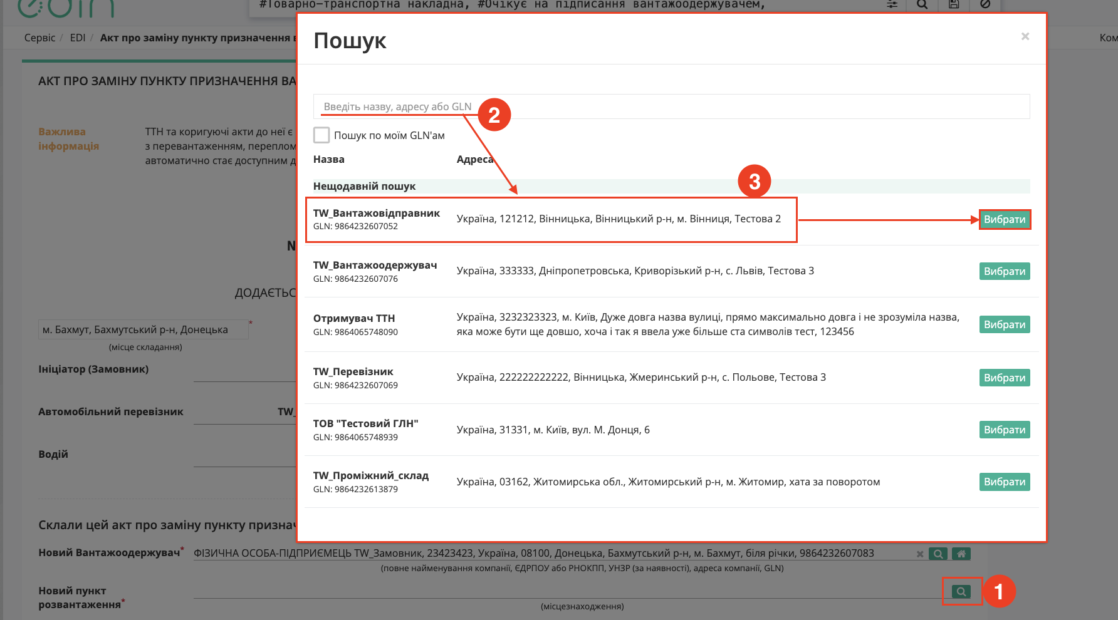
Task: Click Вибрати for ТОВ "Тестовий ГЛН"
Action: point(1005,430)
